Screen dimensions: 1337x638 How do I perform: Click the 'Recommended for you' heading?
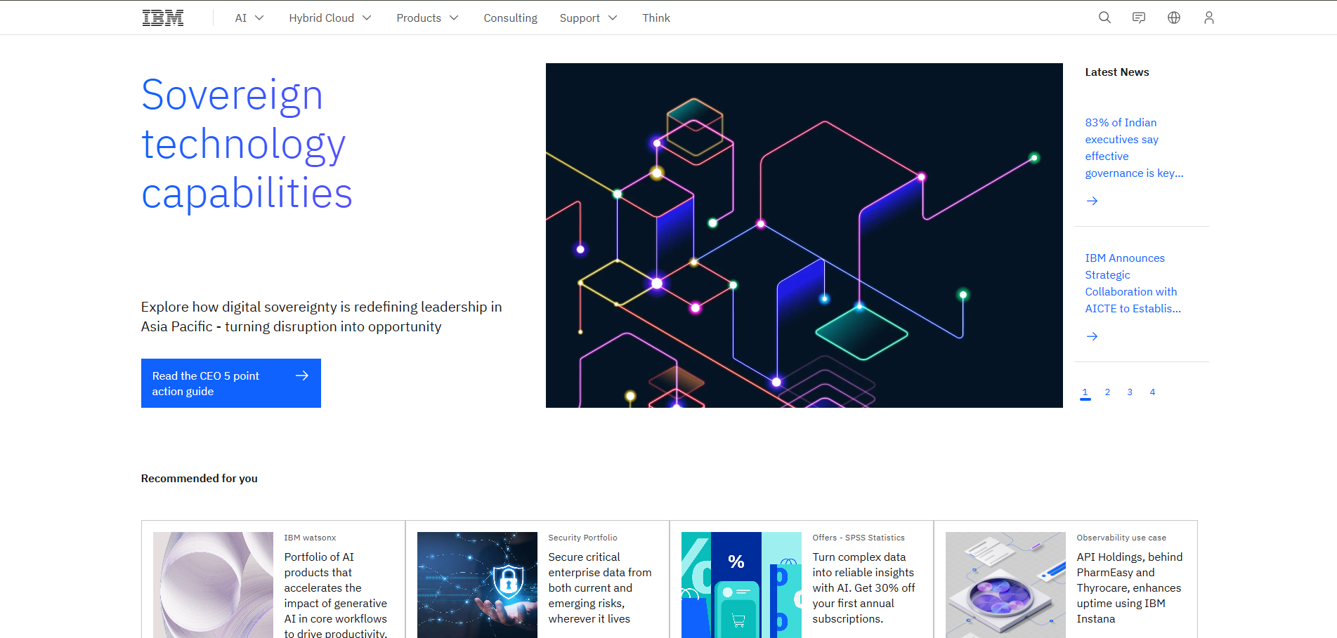[200, 479]
